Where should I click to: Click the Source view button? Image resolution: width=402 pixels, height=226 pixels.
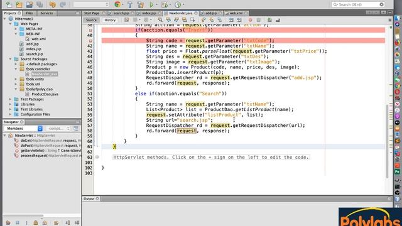coord(91,20)
